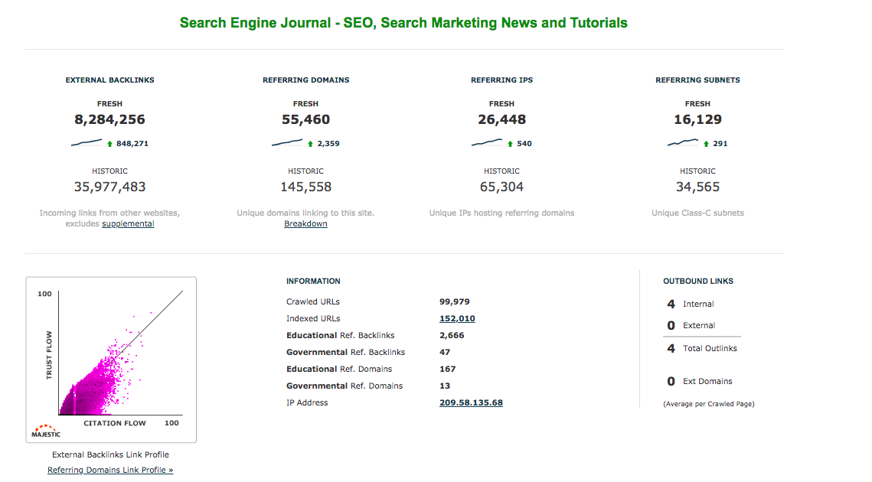This screenshot has width=872, height=482.
Task: Select the Crawled URLs value 99,979
Action: tap(454, 302)
